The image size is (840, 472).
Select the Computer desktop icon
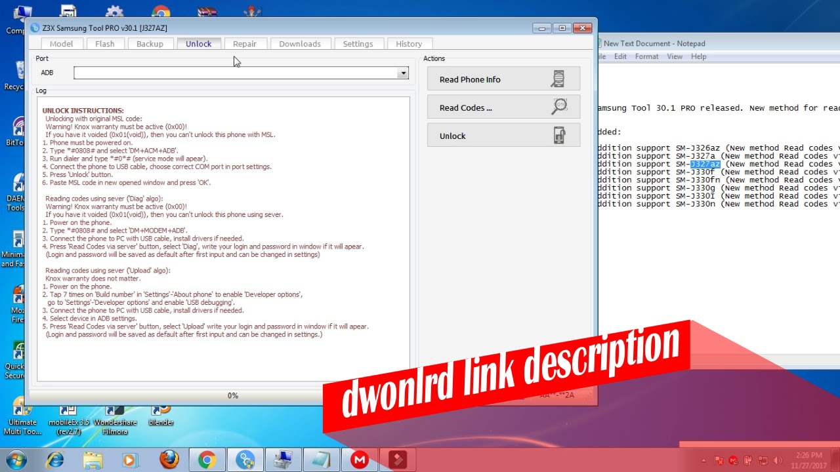tap(16, 20)
